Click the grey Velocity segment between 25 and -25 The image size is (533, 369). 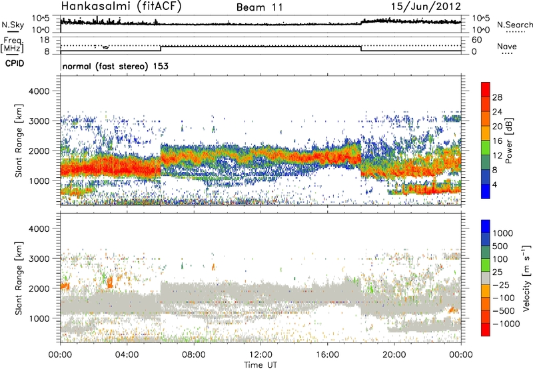coord(486,278)
